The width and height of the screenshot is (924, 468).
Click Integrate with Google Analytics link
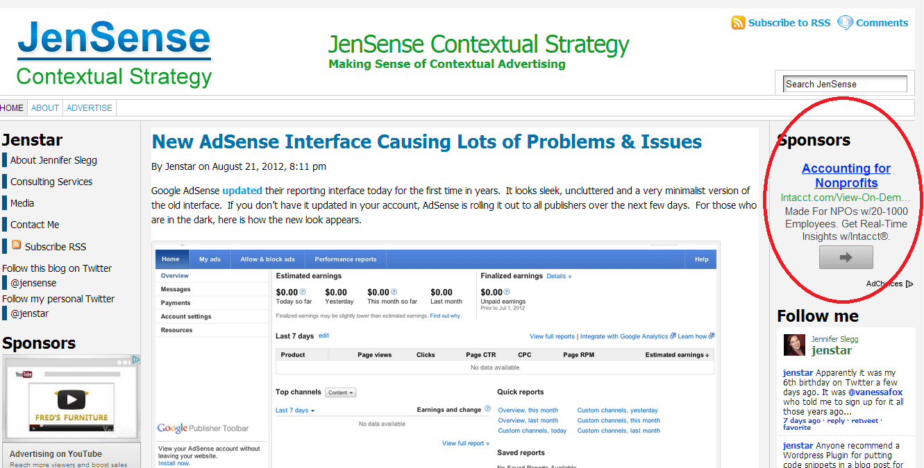click(624, 336)
